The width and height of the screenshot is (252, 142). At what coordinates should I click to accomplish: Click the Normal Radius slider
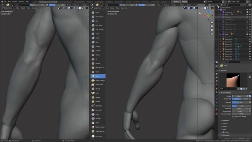[241, 106]
